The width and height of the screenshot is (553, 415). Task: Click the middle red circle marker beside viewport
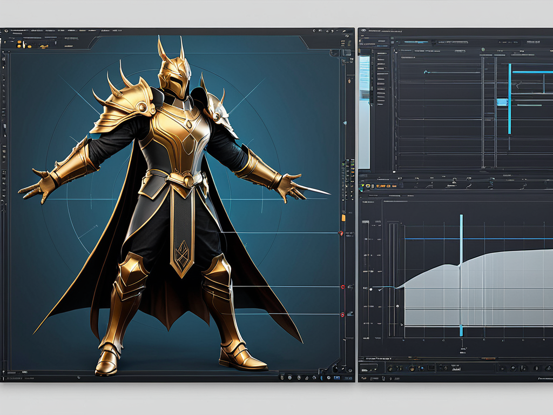click(x=342, y=287)
